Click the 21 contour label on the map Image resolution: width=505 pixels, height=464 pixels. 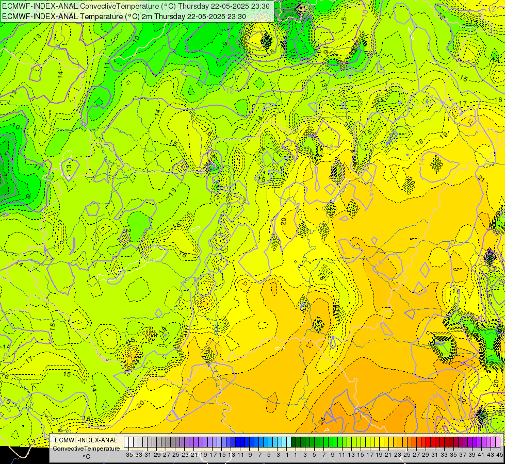pos(481,179)
